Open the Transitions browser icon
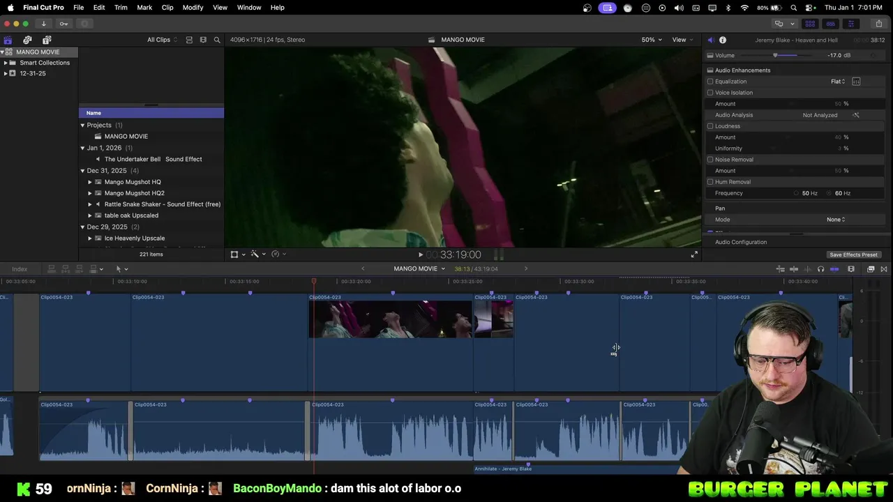 (884, 269)
